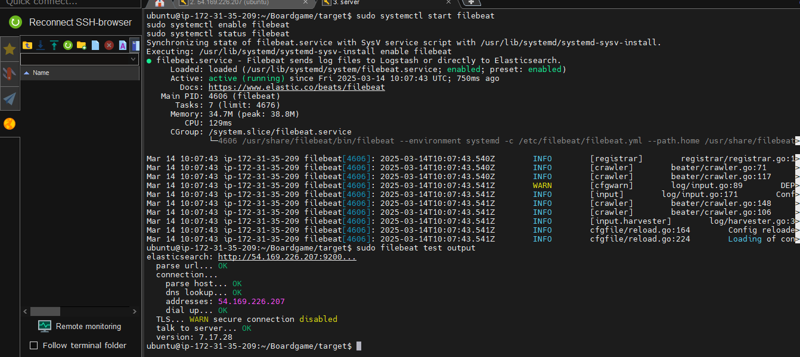Open a new tab with the plus button
This screenshot has height=357, width=800.
point(471,2)
